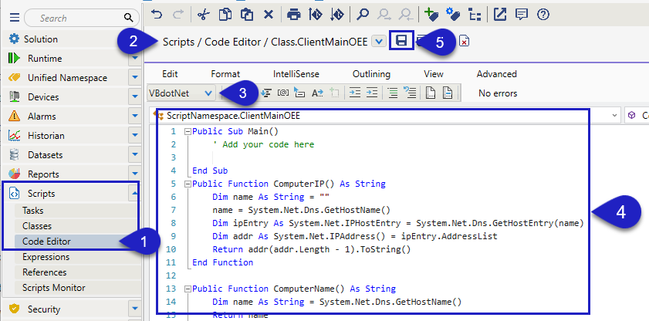Expand the Runtime section arrow
Viewport: 649px width, 321px height.
(x=134, y=59)
